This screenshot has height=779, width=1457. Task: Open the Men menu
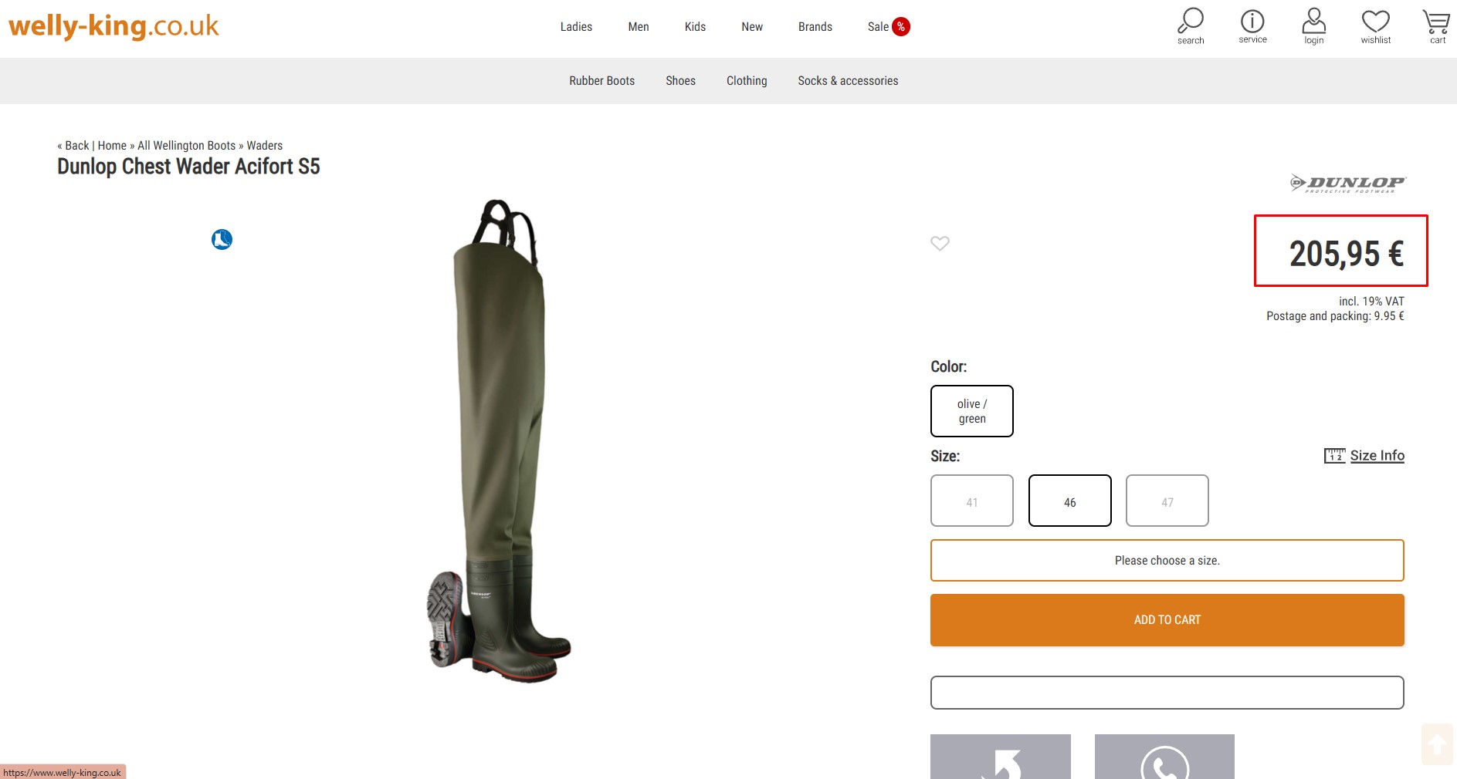click(x=639, y=27)
